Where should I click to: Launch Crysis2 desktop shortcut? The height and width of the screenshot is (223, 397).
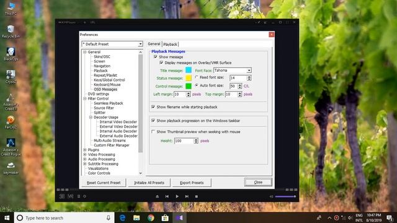pyautogui.click(x=11, y=77)
